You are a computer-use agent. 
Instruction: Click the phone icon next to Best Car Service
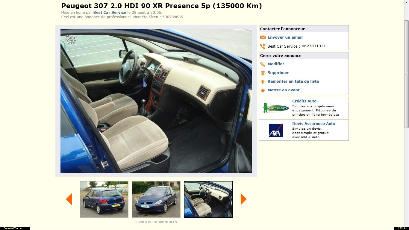(x=263, y=46)
